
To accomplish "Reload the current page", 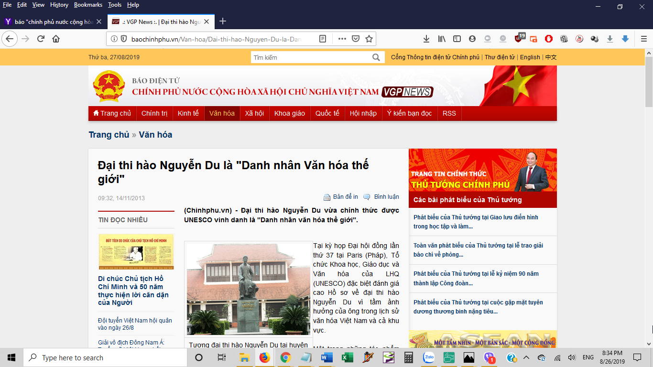I will 41,39.
